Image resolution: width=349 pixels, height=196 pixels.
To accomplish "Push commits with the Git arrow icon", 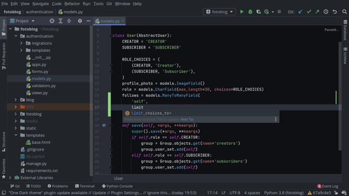I will (x=317, y=12).
